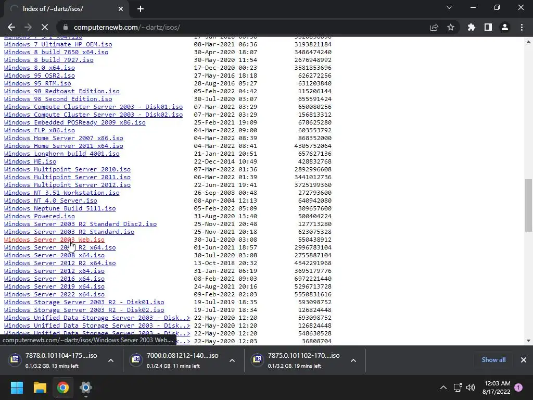
Task: Open Windows Embedded POSReady 2009 x86.iso
Action: (x=75, y=122)
